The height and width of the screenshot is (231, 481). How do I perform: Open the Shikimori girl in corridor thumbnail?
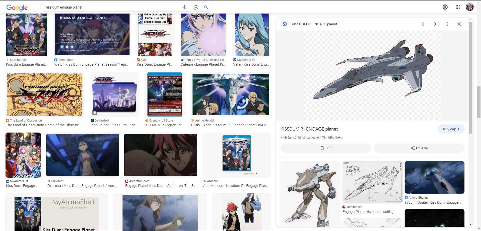83,155
